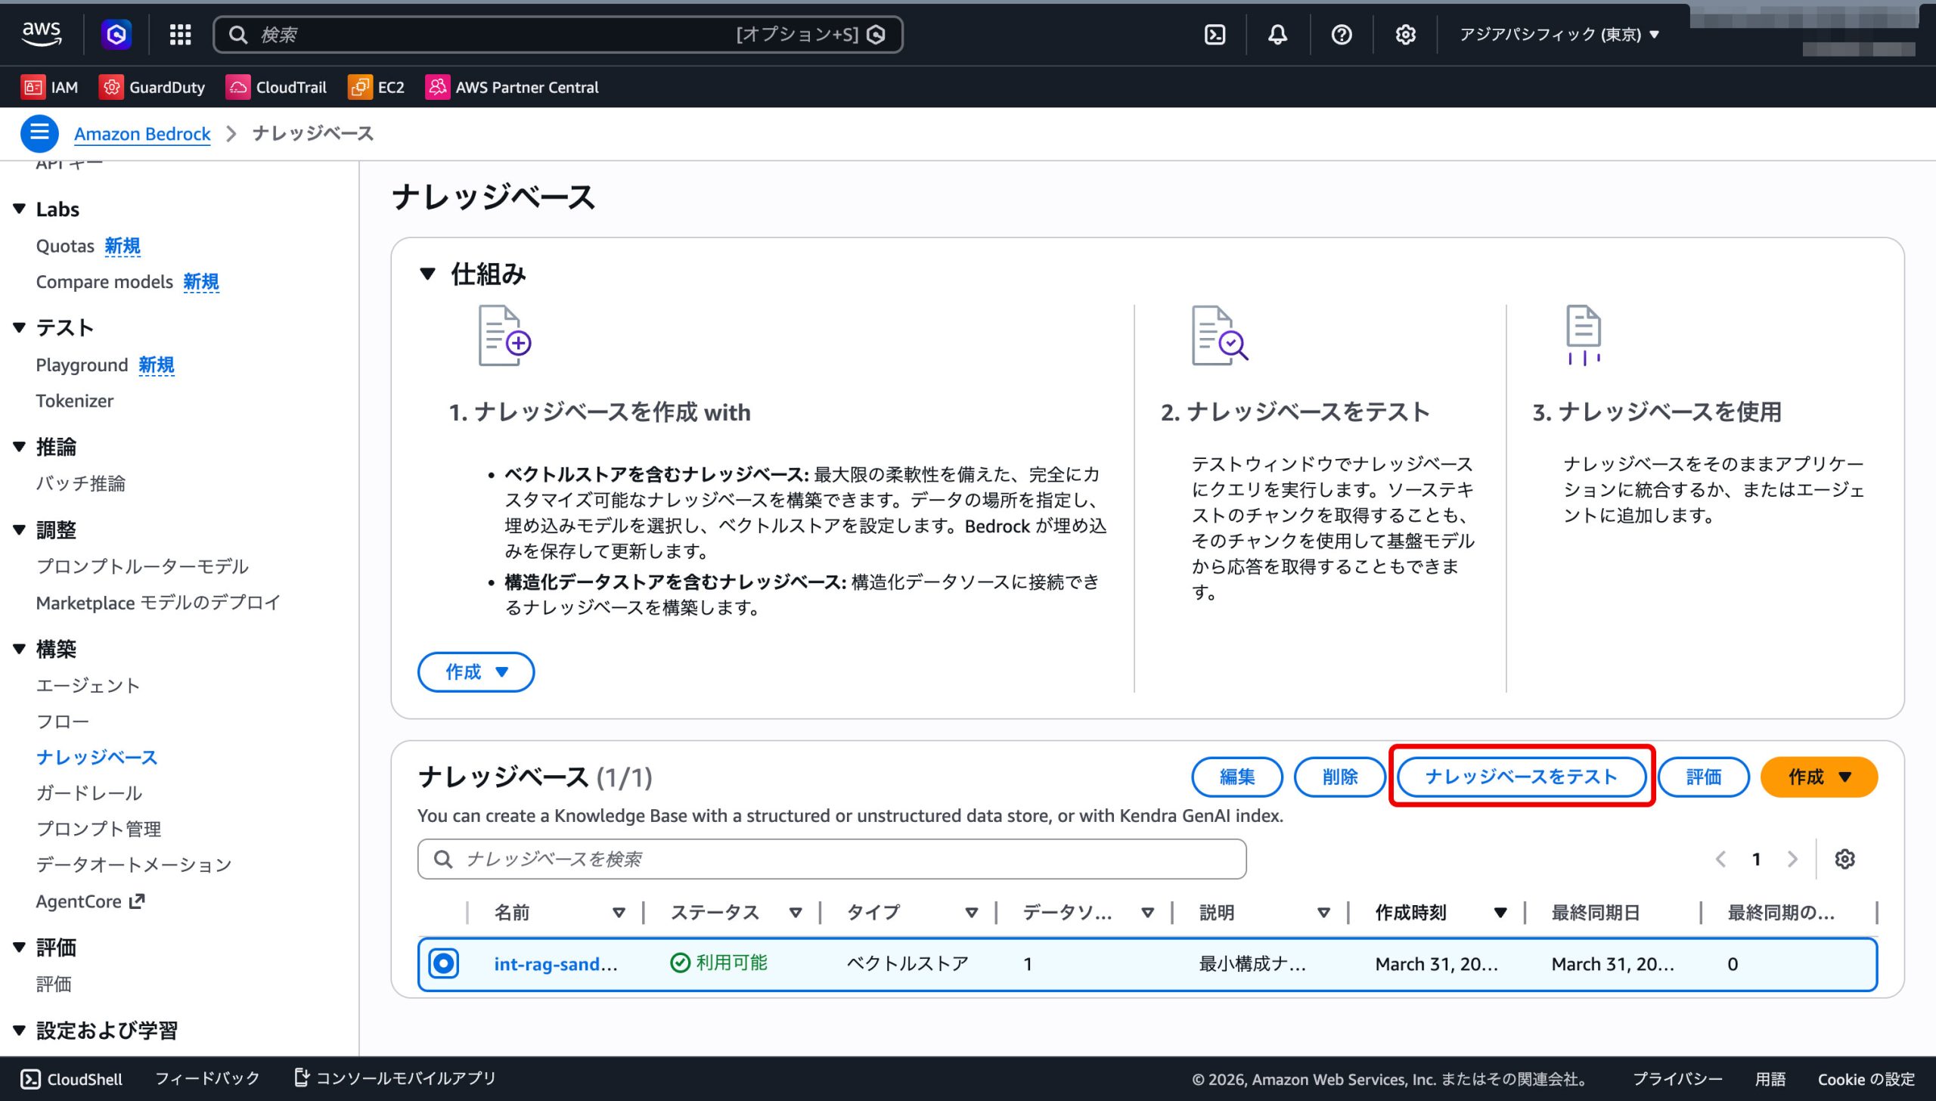Viewport: 1936px width, 1101px height.
Task: Open table preferences gear icon
Action: (1844, 859)
